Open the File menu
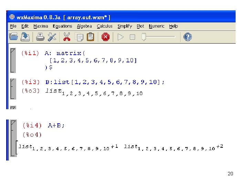The height and width of the screenshot is (186, 248). pyautogui.click(x=13, y=26)
